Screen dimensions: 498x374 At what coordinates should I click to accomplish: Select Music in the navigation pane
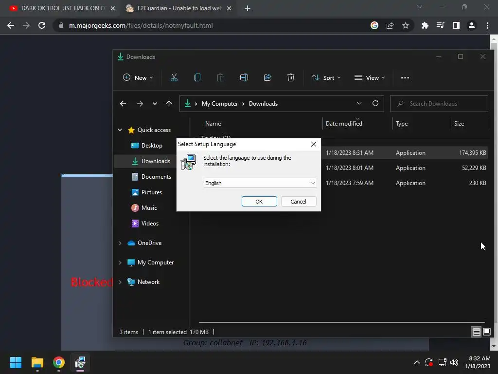click(144, 208)
